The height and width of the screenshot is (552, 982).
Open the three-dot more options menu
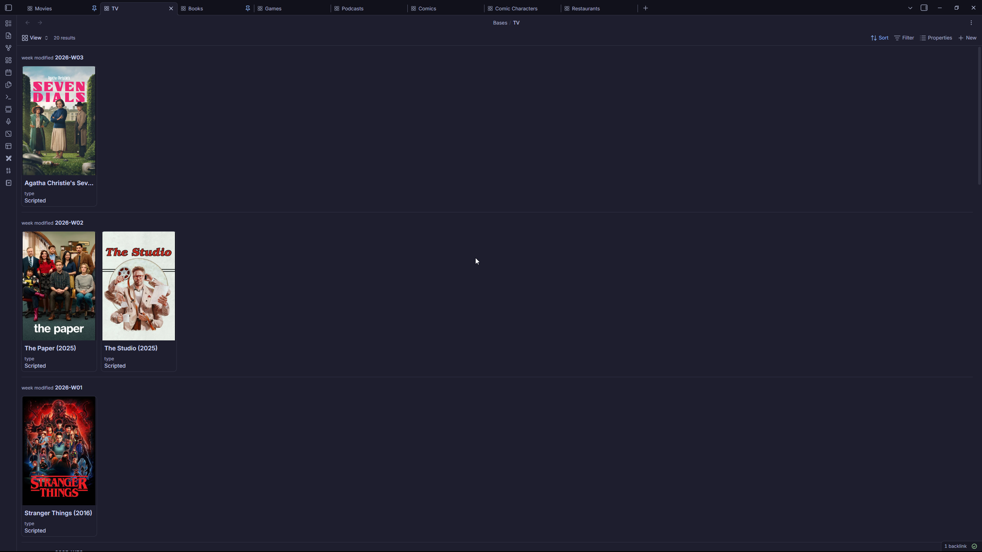pos(971,23)
